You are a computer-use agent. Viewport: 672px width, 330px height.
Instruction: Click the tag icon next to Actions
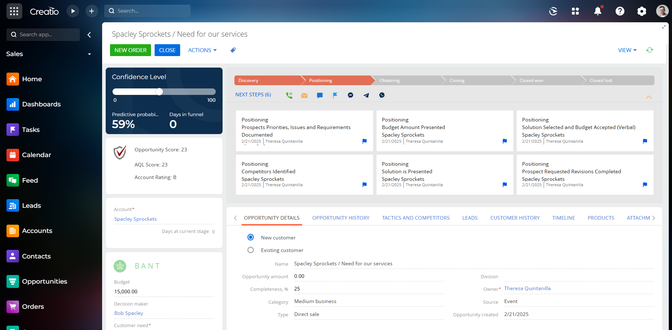[233, 50]
